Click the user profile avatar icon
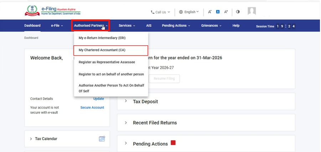The width and height of the screenshot is (321, 152). (x=252, y=11)
